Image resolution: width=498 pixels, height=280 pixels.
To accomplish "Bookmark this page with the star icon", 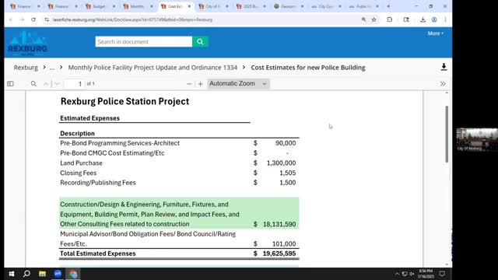I will (x=374, y=19).
